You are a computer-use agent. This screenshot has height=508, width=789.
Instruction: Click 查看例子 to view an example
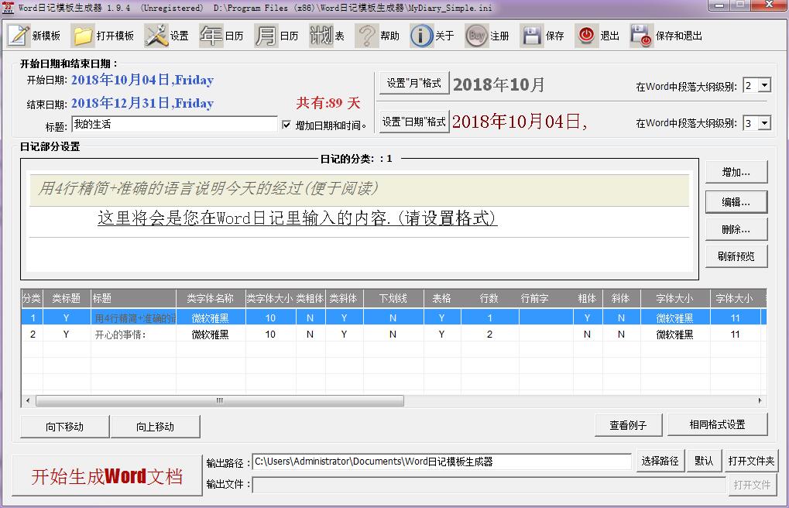coord(628,424)
